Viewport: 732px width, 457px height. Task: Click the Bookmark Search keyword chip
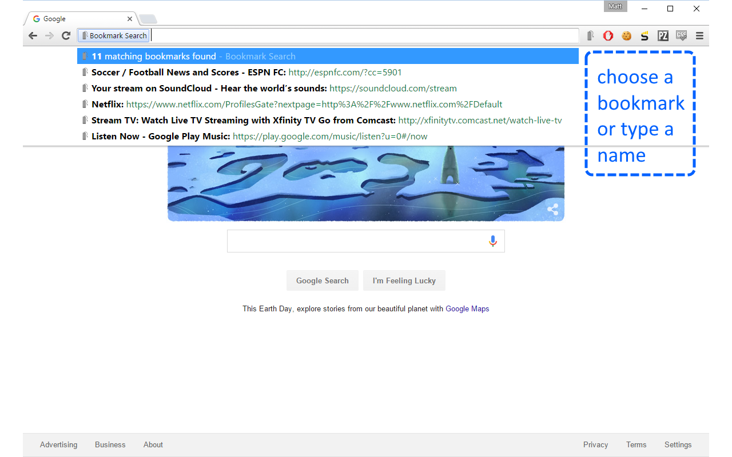(x=114, y=35)
